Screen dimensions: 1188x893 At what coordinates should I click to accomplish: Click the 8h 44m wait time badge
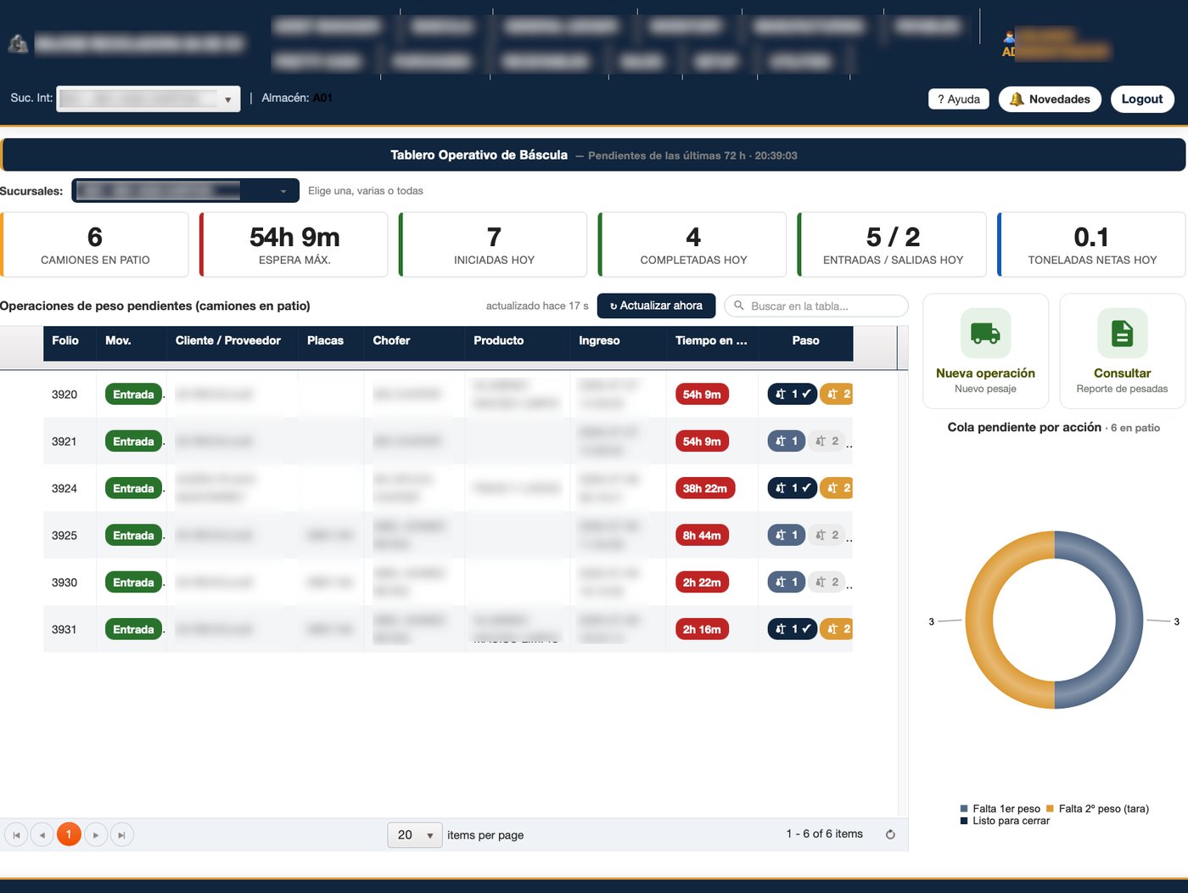[702, 536]
